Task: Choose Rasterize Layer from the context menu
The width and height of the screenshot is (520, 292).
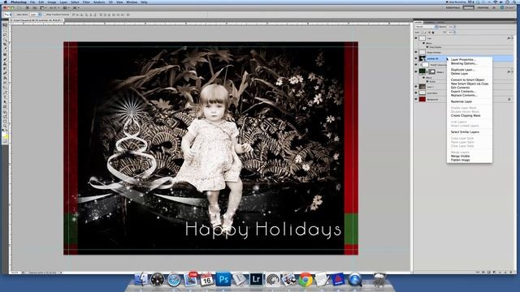Action: tap(461, 101)
